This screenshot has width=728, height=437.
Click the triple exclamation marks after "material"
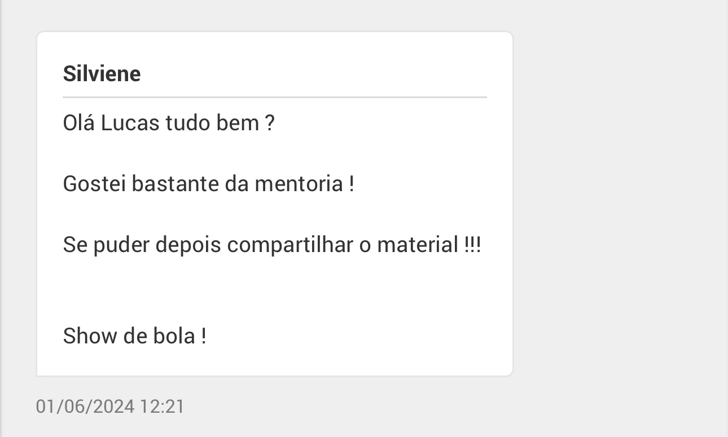pos(472,245)
